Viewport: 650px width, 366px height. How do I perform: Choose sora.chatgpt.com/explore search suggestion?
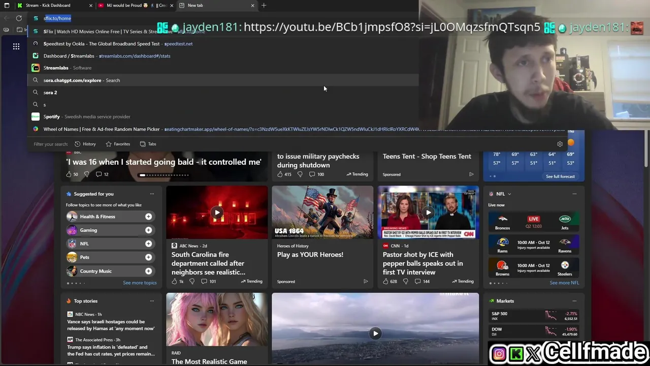click(223, 80)
